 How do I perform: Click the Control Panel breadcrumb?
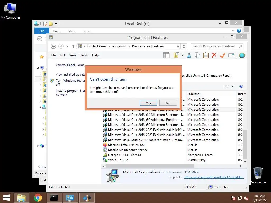(97, 46)
